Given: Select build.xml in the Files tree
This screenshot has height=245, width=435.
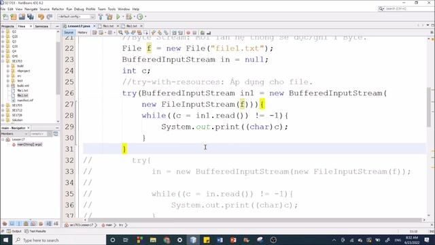Looking at the screenshot, I should click(x=22, y=86).
